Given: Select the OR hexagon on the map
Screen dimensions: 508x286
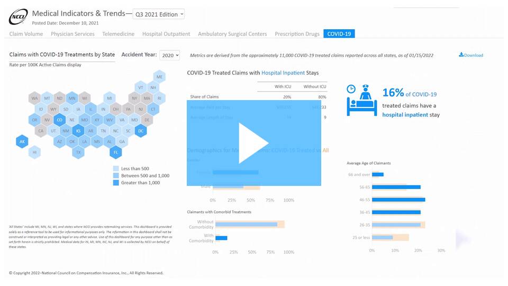Looking at the screenshot, I should [34, 120].
